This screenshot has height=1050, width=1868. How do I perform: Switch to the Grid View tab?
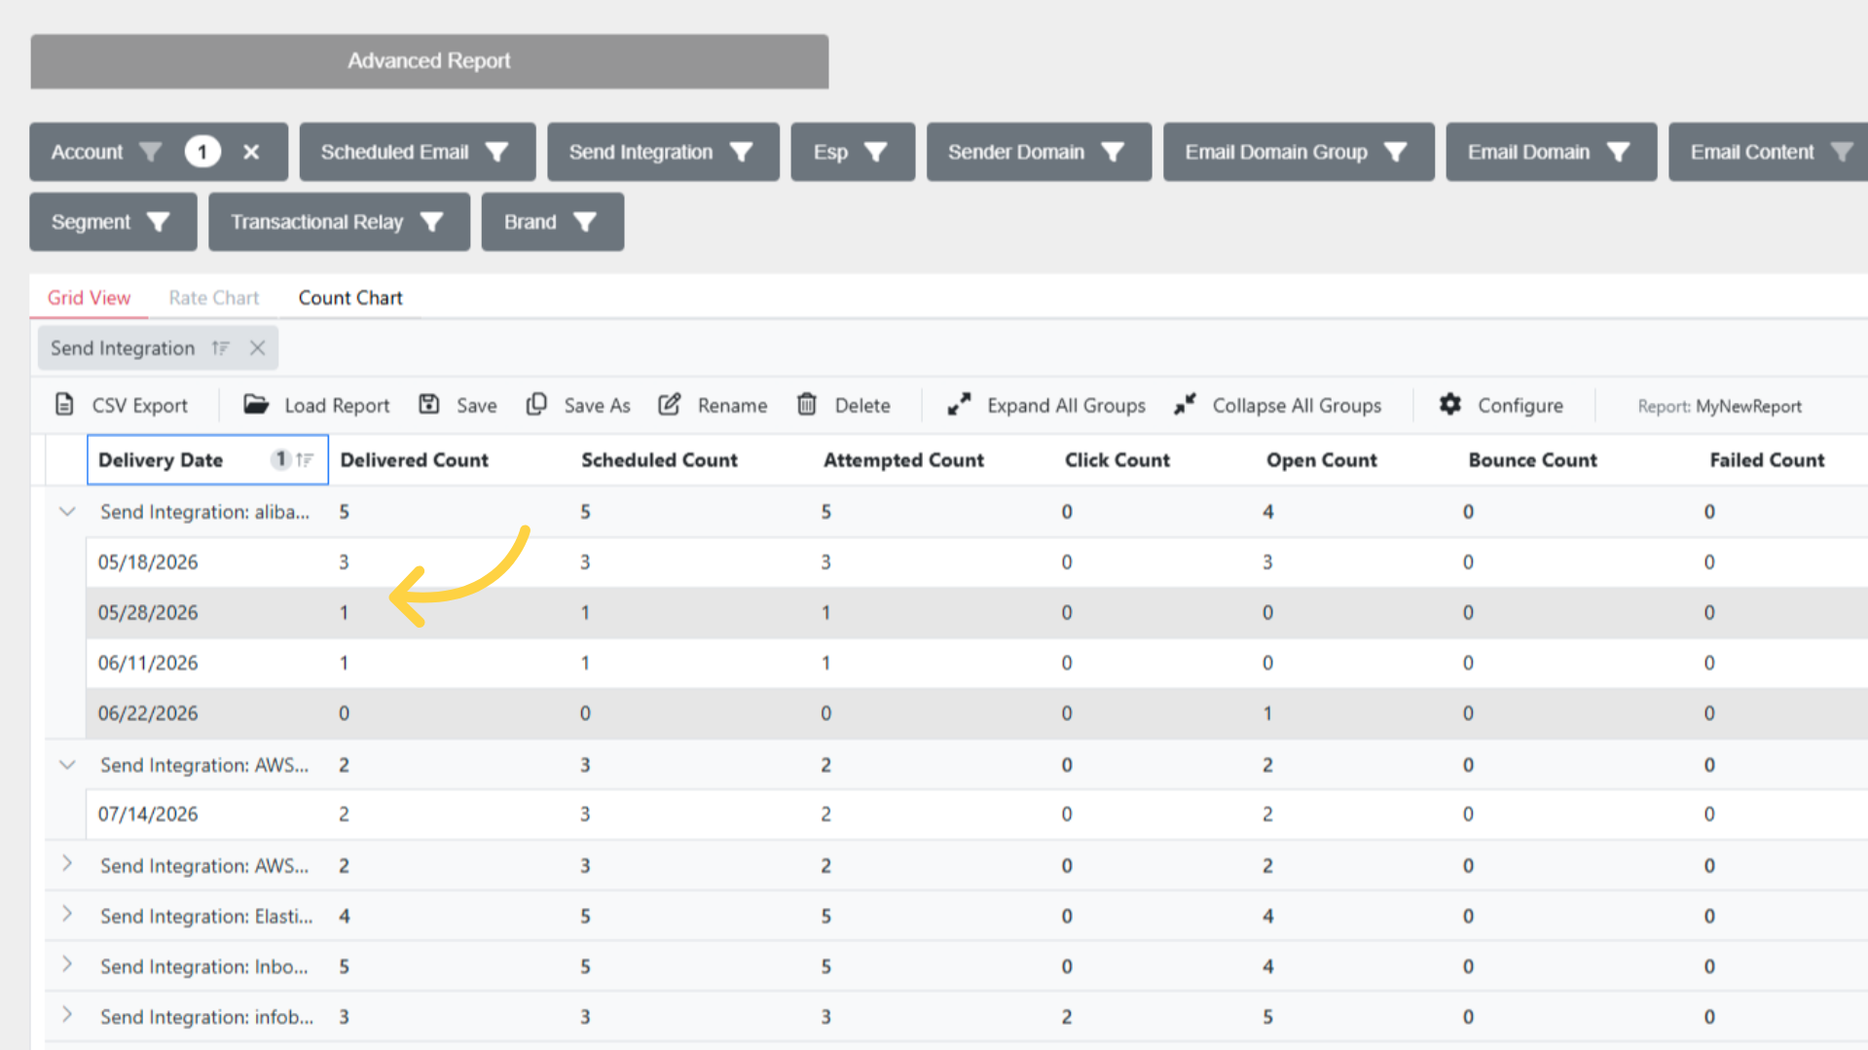coord(89,298)
